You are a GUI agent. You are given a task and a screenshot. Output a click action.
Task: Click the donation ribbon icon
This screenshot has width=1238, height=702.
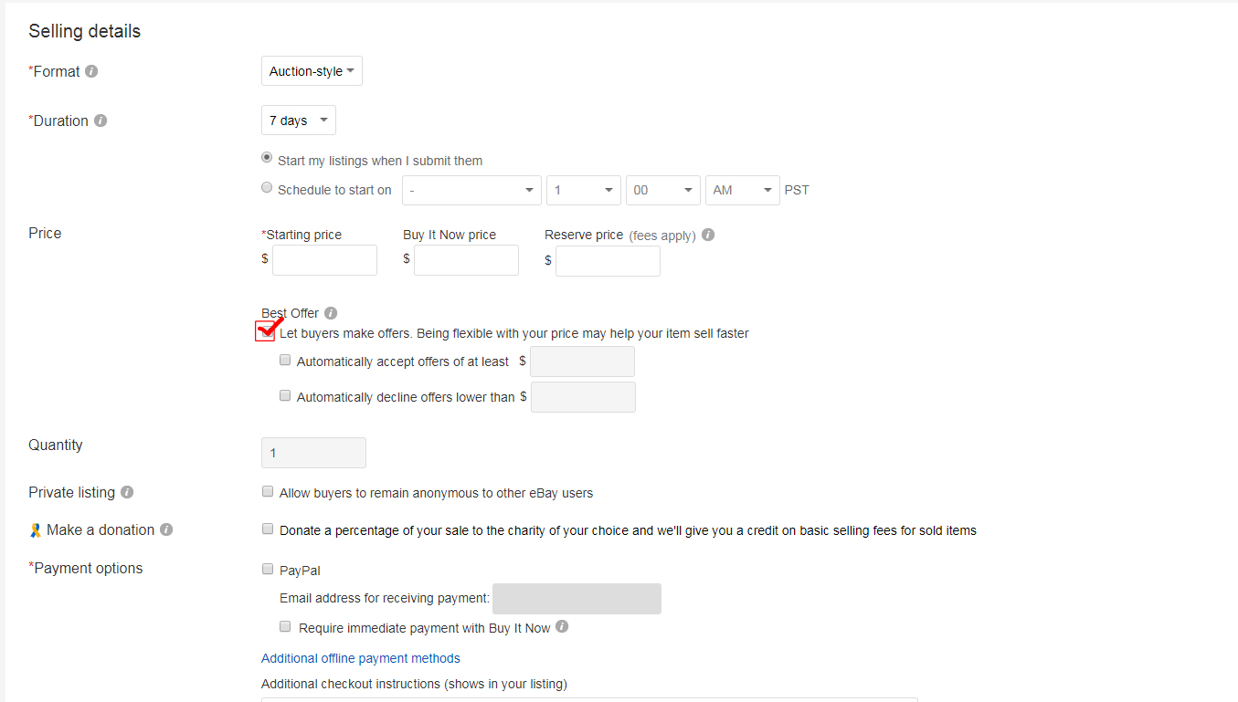pyautogui.click(x=36, y=529)
